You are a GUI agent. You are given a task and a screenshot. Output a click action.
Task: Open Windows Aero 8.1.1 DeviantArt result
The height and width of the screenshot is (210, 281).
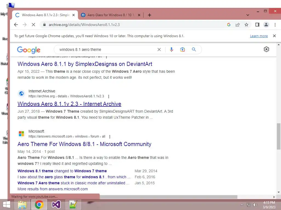tap(85, 64)
